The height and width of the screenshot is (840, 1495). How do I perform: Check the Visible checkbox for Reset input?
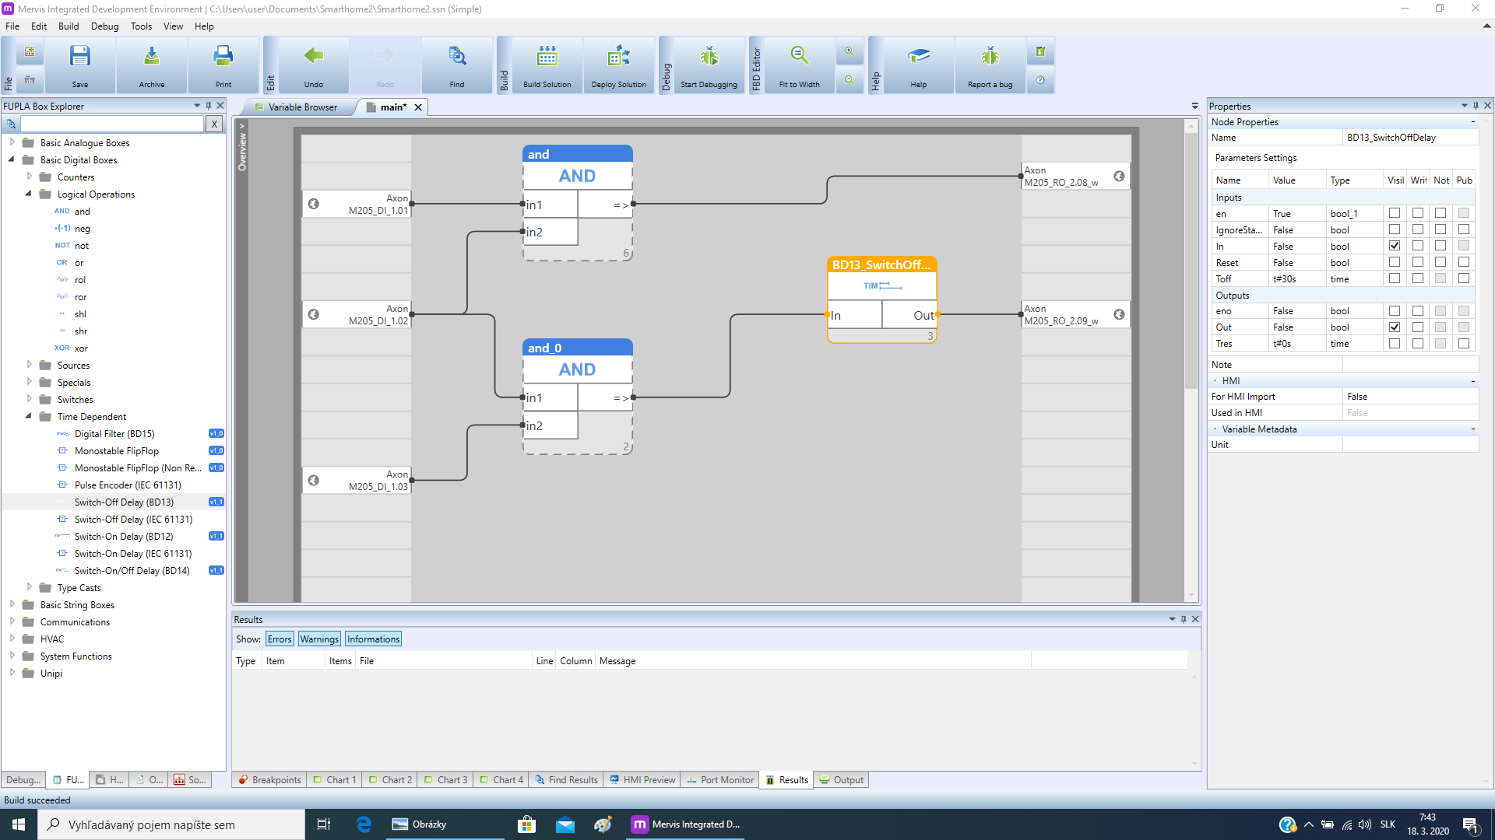click(1395, 262)
